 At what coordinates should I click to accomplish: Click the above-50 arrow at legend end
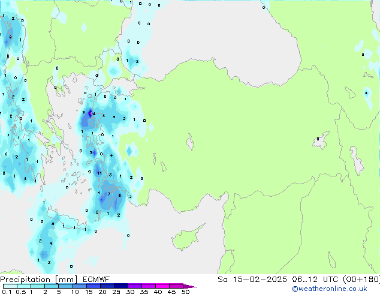(190, 286)
